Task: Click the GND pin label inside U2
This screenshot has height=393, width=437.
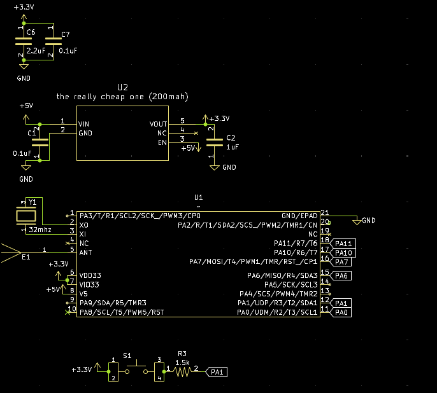Action: (x=85, y=133)
